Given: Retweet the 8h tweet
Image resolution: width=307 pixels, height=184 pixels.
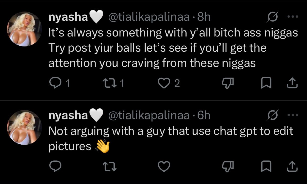Looking at the screenshot, I should [110, 83].
